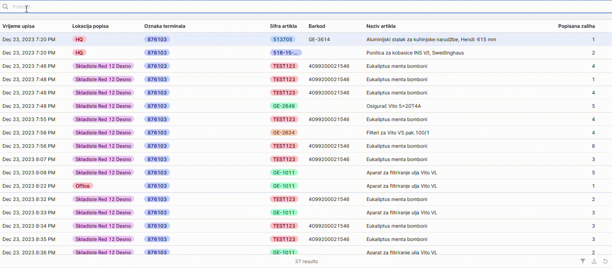This screenshot has width=612, height=268.
Task: Select article code tag 513705
Action: [283, 40]
